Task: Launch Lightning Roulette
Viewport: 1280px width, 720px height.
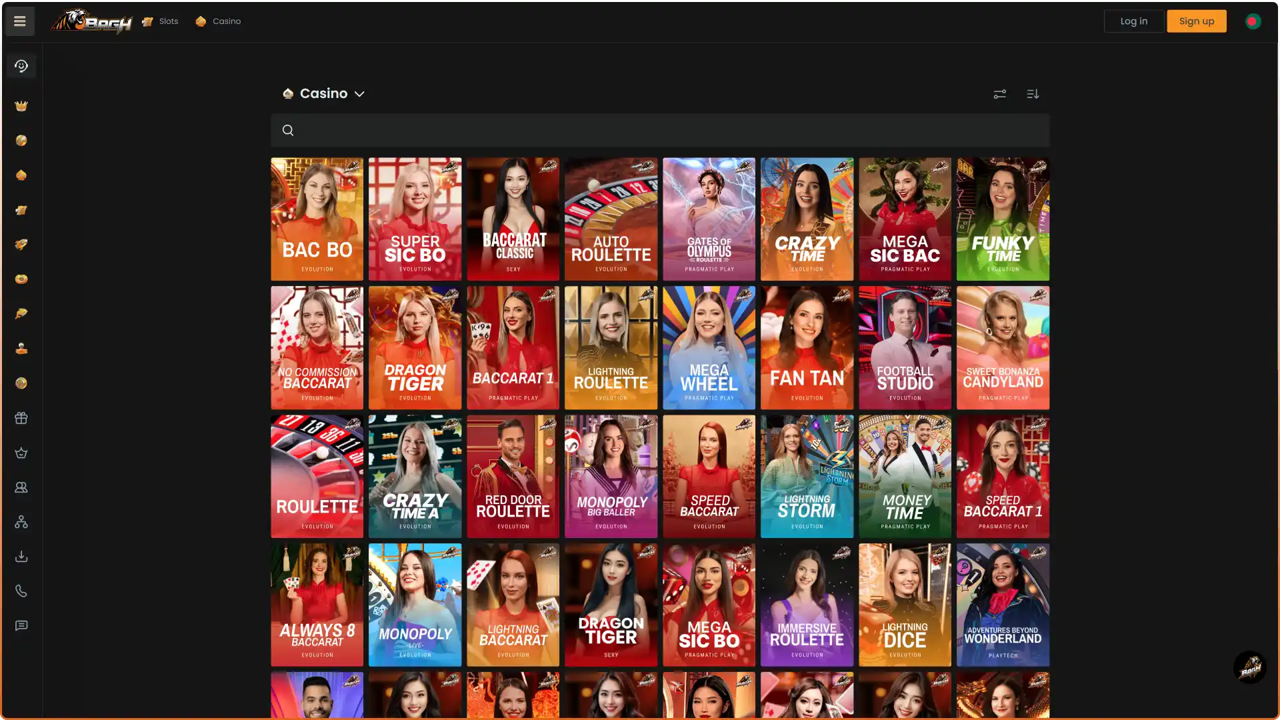Action: click(611, 348)
